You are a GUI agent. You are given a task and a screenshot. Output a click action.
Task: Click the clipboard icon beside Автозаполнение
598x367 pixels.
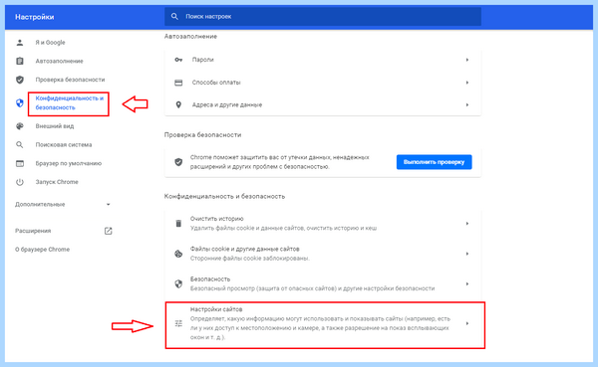click(x=20, y=61)
